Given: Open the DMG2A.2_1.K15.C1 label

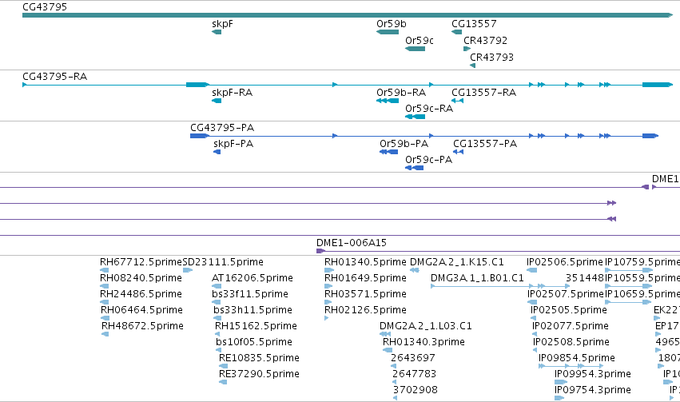Looking at the screenshot, I should [x=457, y=262].
